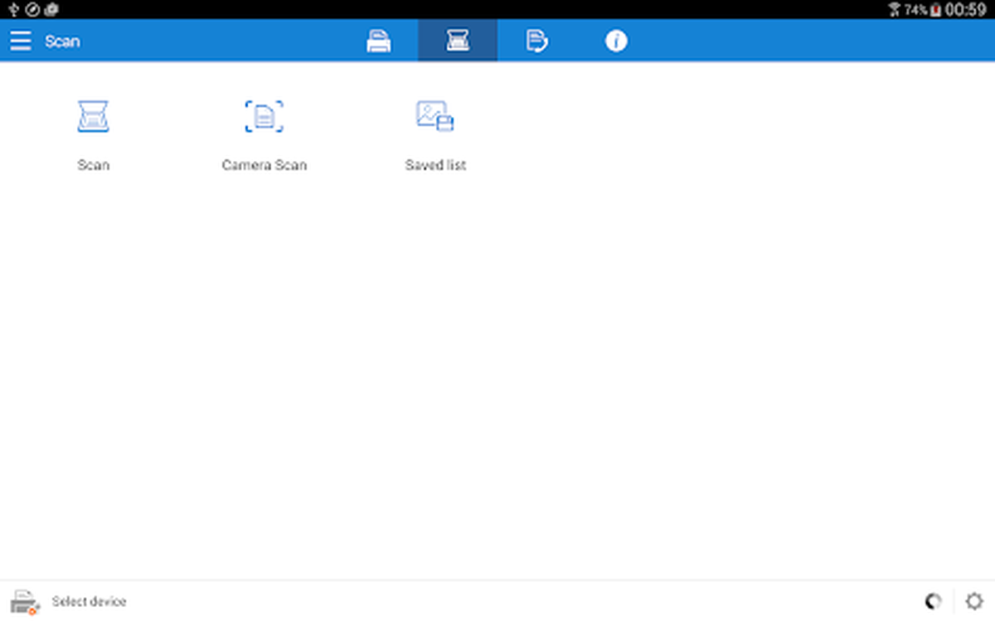Open settings gear icon
This screenshot has width=995, height=621.
[975, 601]
